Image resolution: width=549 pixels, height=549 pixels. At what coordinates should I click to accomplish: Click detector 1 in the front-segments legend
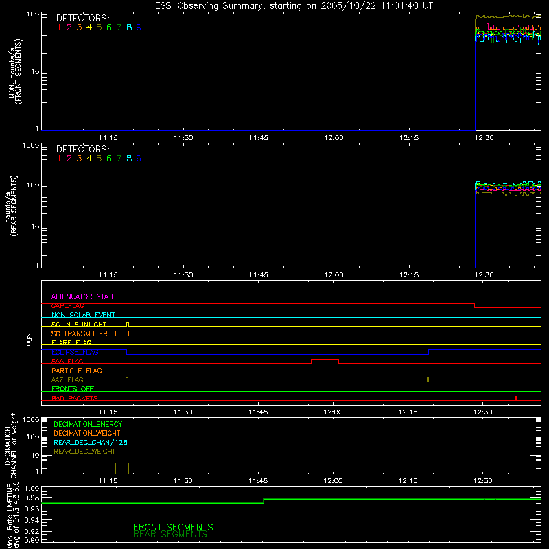point(59,27)
